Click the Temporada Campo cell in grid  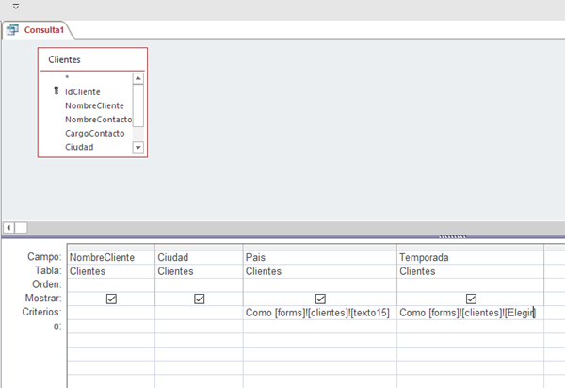coord(470,258)
